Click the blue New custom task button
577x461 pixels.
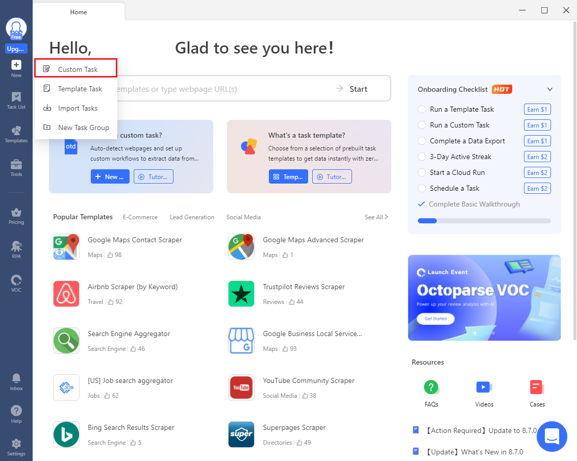pos(110,176)
